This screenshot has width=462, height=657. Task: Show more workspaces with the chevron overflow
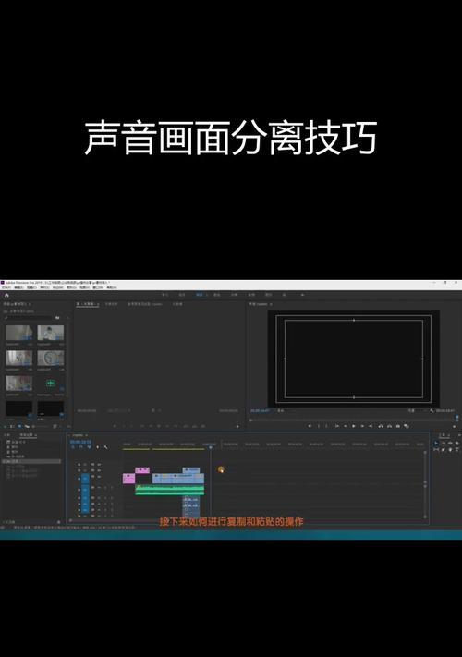tap(302, 295)
